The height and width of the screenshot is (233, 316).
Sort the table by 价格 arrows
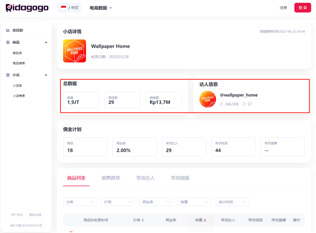pos(143,220)
